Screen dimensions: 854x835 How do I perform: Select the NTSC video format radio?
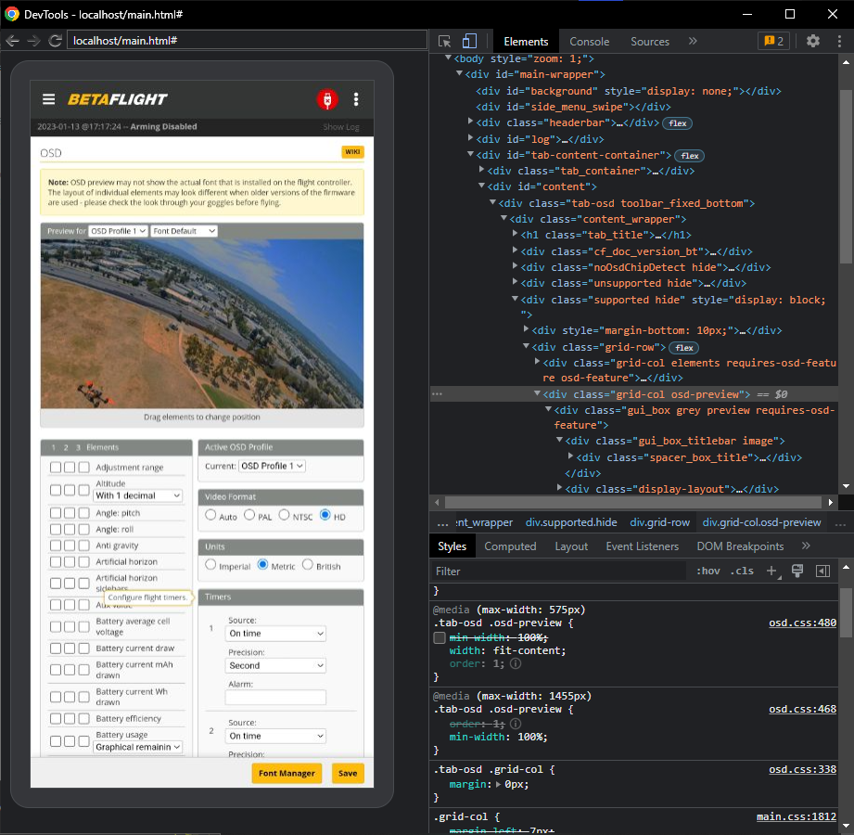[285, 515]
